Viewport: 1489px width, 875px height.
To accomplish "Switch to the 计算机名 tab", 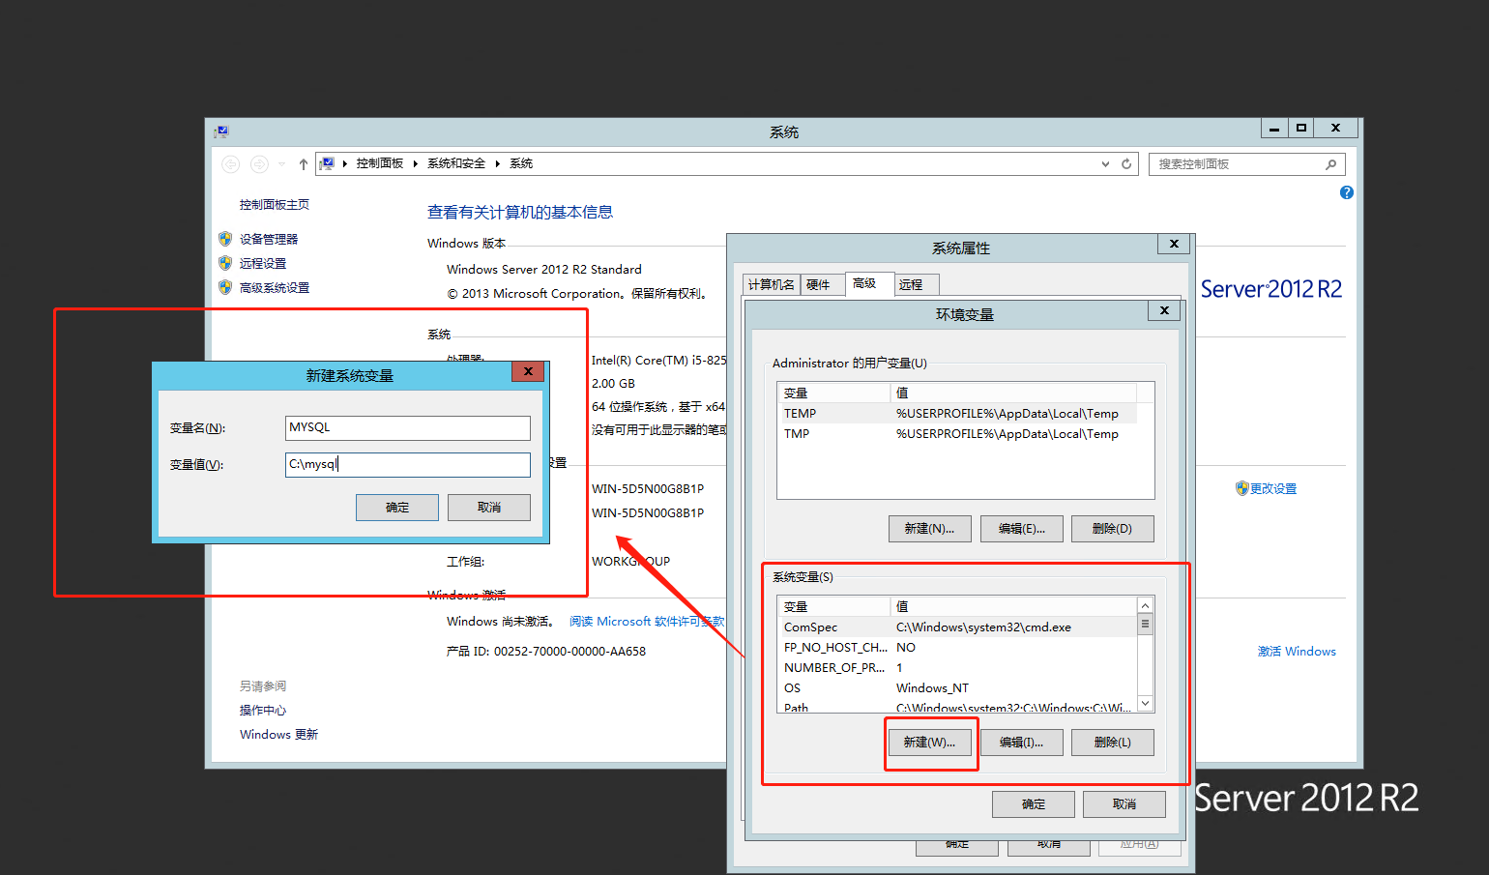I will [x=771, y=283].
